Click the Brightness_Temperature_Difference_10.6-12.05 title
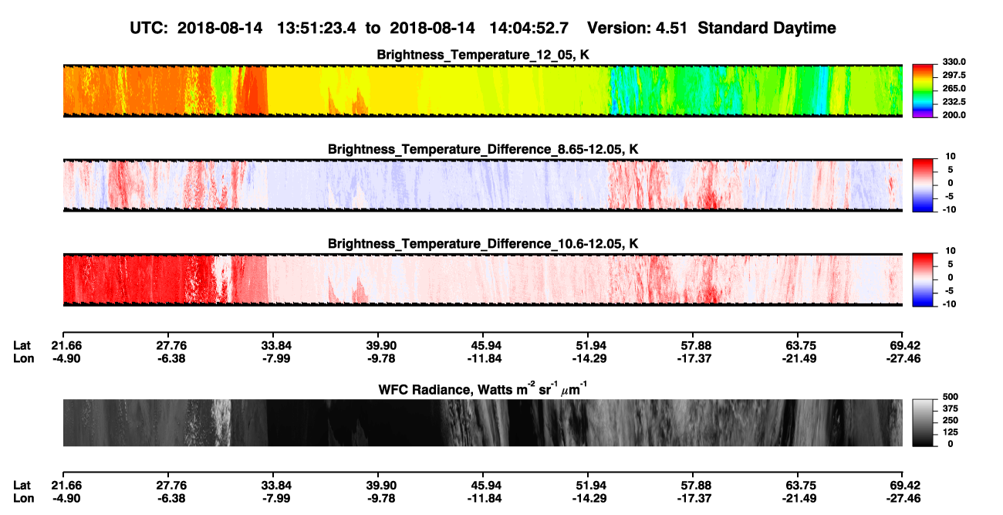This screenshot has height=515, width=1003. tap(483, 244)
